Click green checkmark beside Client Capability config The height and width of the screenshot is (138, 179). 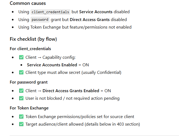21,57
